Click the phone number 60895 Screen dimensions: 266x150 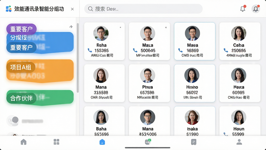(238, 93)
